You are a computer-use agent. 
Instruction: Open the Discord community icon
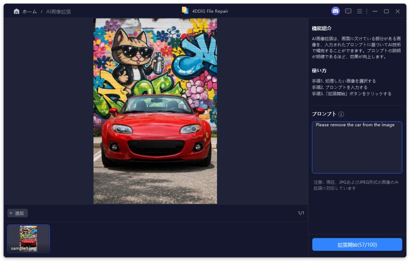tap(336, 11)
